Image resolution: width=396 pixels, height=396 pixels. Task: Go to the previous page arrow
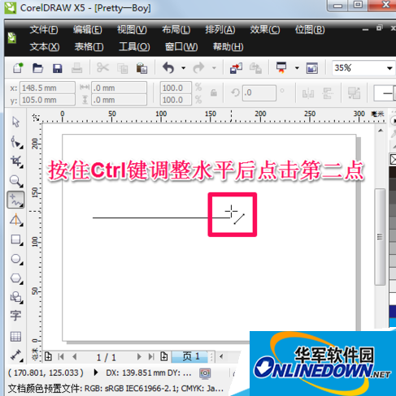pos(75,357)
